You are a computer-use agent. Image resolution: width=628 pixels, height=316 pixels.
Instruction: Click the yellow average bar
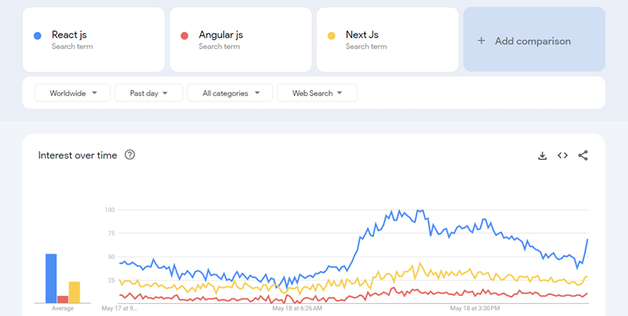pyautogui.click(x=75, y=293)
